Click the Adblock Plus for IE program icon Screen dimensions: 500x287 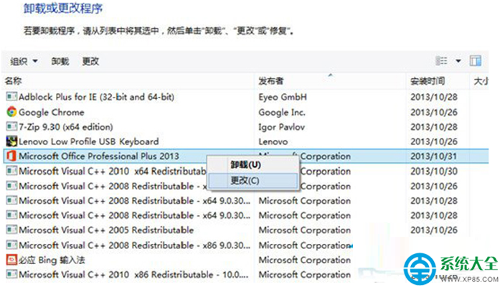click(11, 97)
